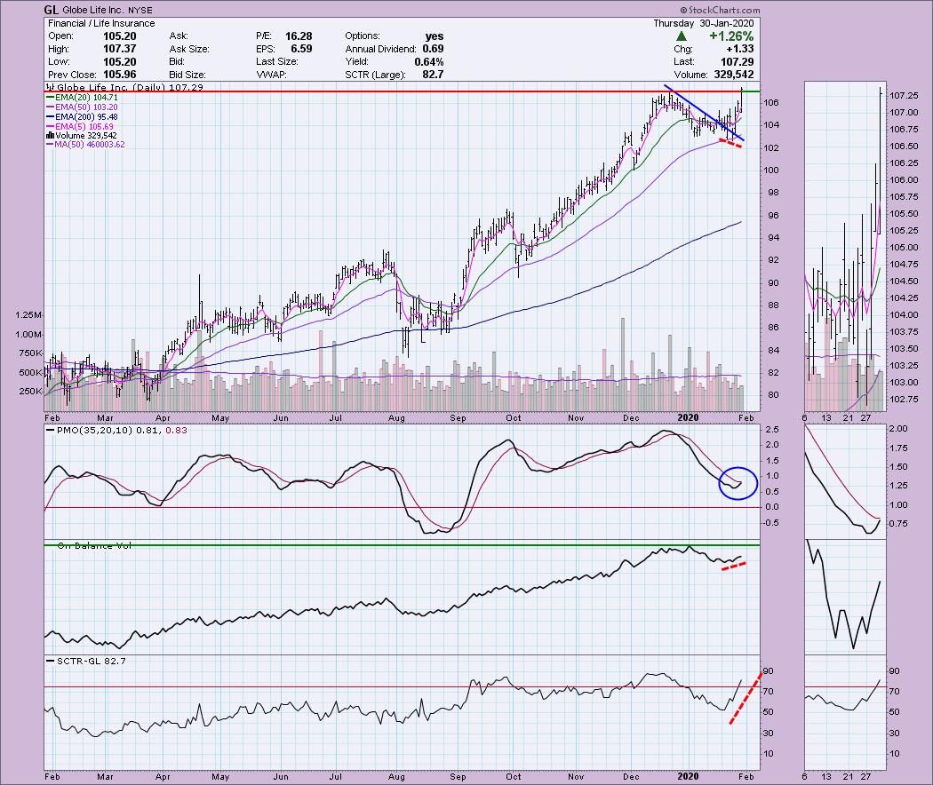
Task: Click the 250K volume axis label
Action: coord(30,392)
